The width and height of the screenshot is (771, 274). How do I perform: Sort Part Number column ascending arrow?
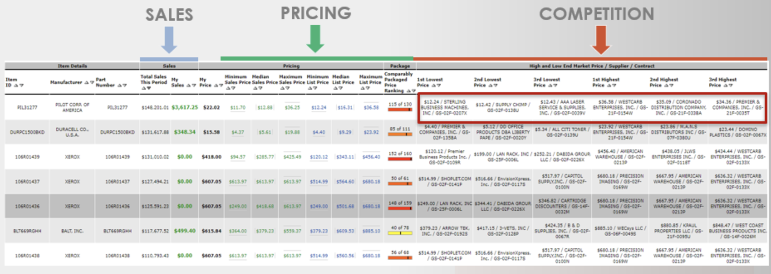click(119, 86)
